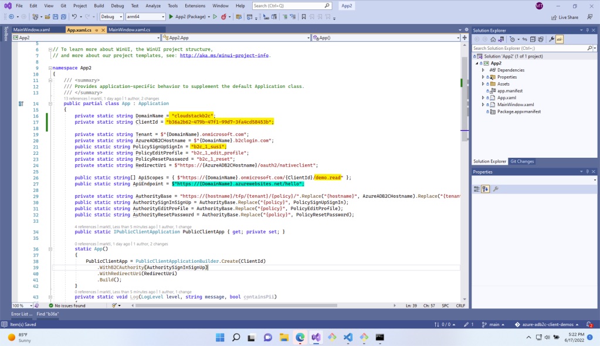Click the Terminal icon in taskbar
The image size is (600, 346).
tap(379, 337)
